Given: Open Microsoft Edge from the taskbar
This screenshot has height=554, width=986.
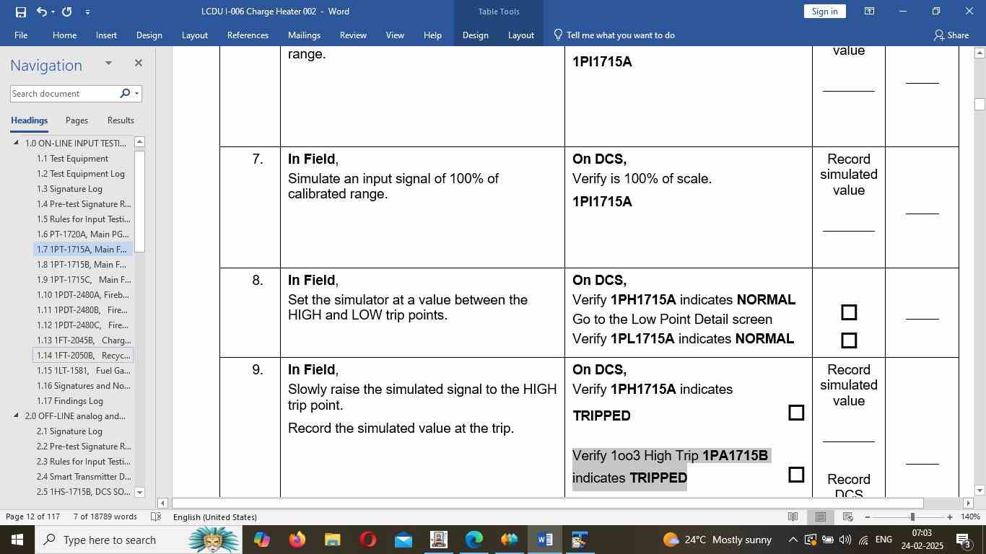Looking at the screenshot, I should click(474, 540).
